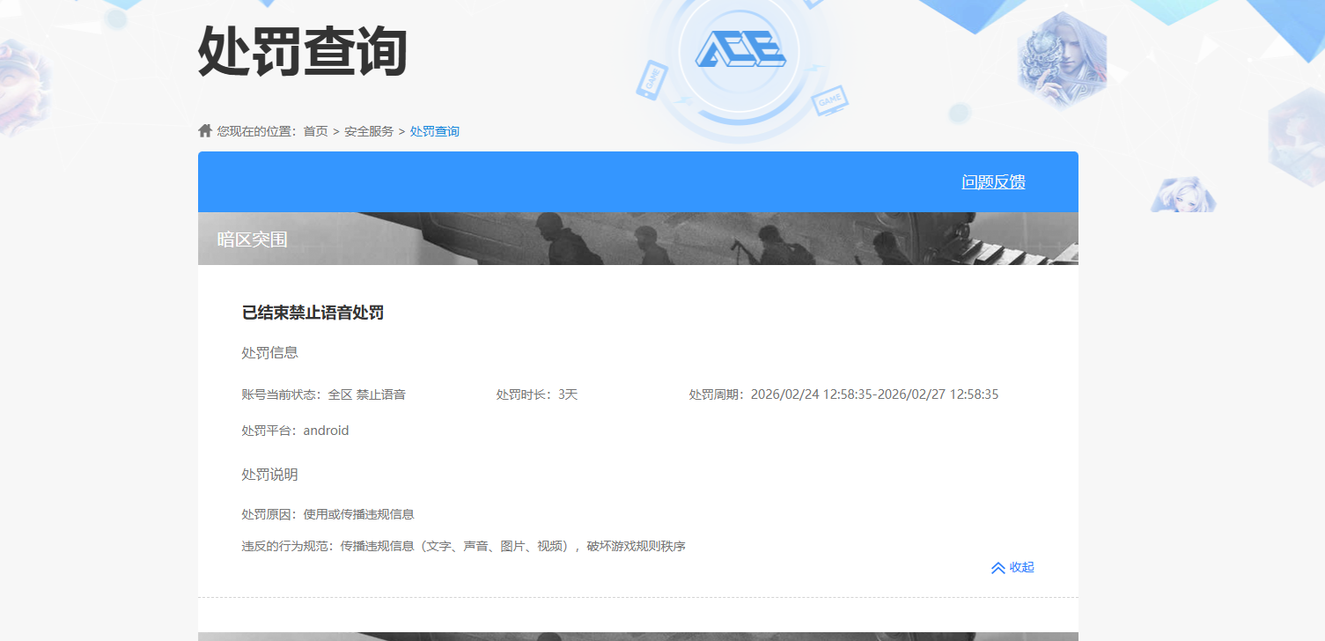
Task: Select the 处罚查询 breadcrumb entry
Action: [434, 130]
